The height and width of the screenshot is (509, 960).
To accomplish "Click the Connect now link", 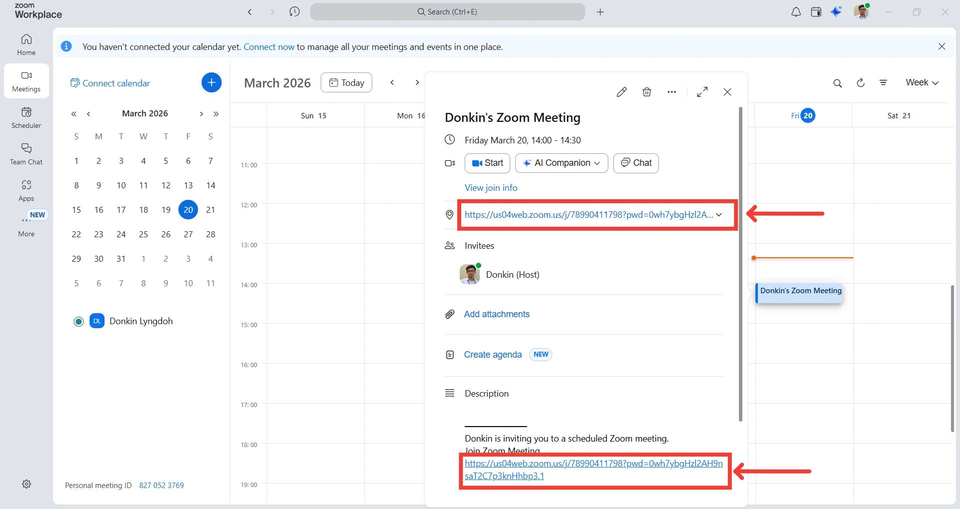I will (x=269, y=47).
